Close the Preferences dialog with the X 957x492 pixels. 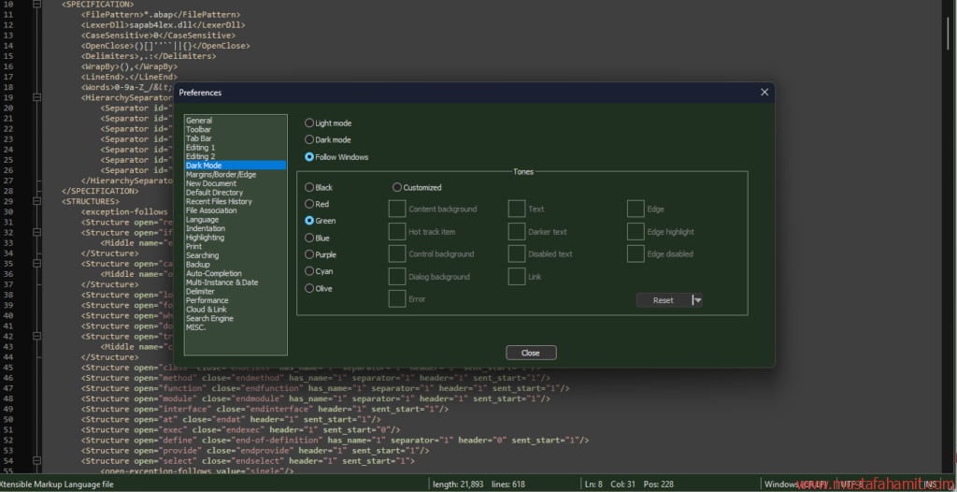point(764,92)
